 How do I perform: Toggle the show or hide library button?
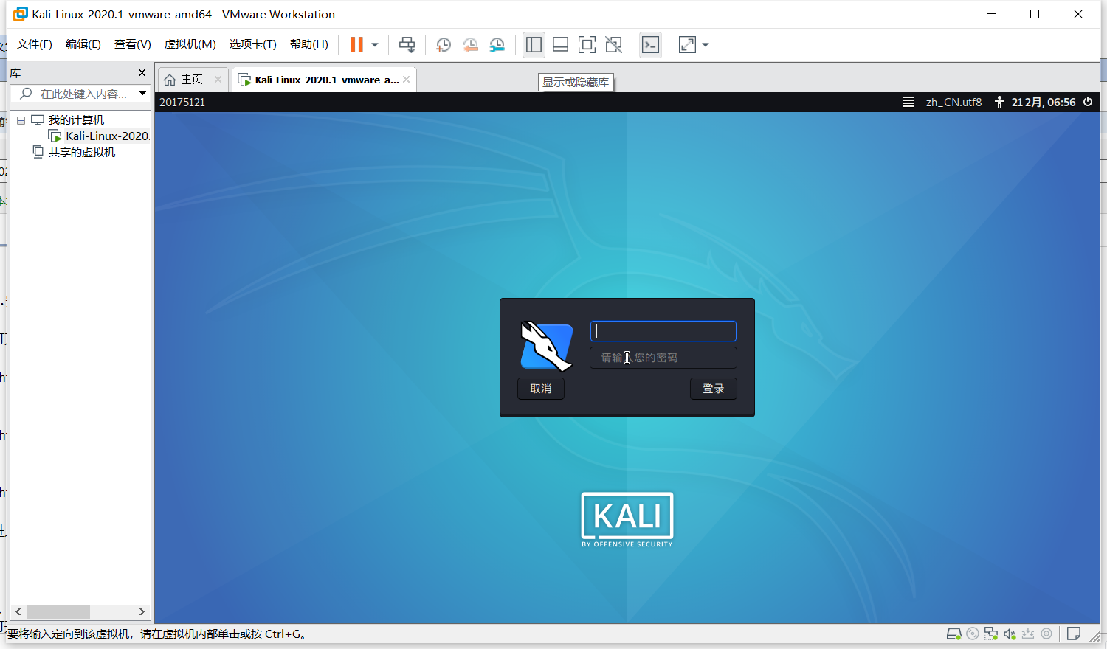[534, 45]
